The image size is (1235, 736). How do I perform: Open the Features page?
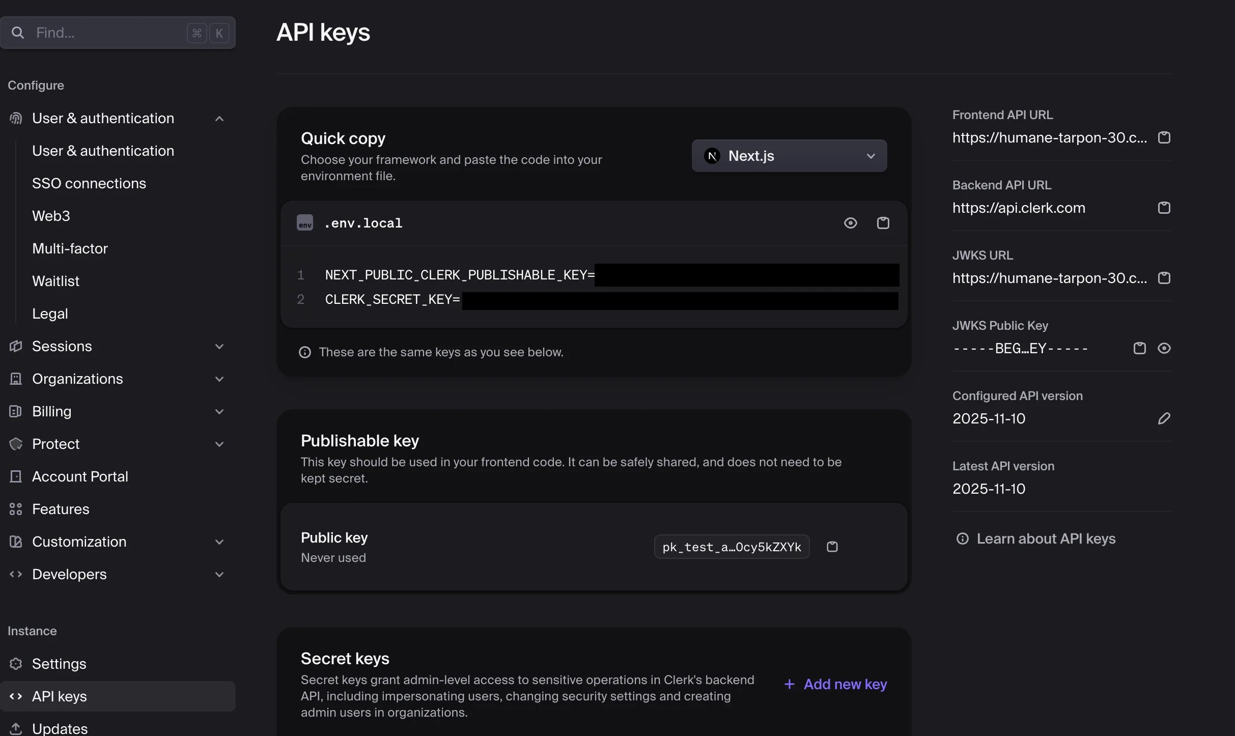pyautogui.click(x=61, y=509)
